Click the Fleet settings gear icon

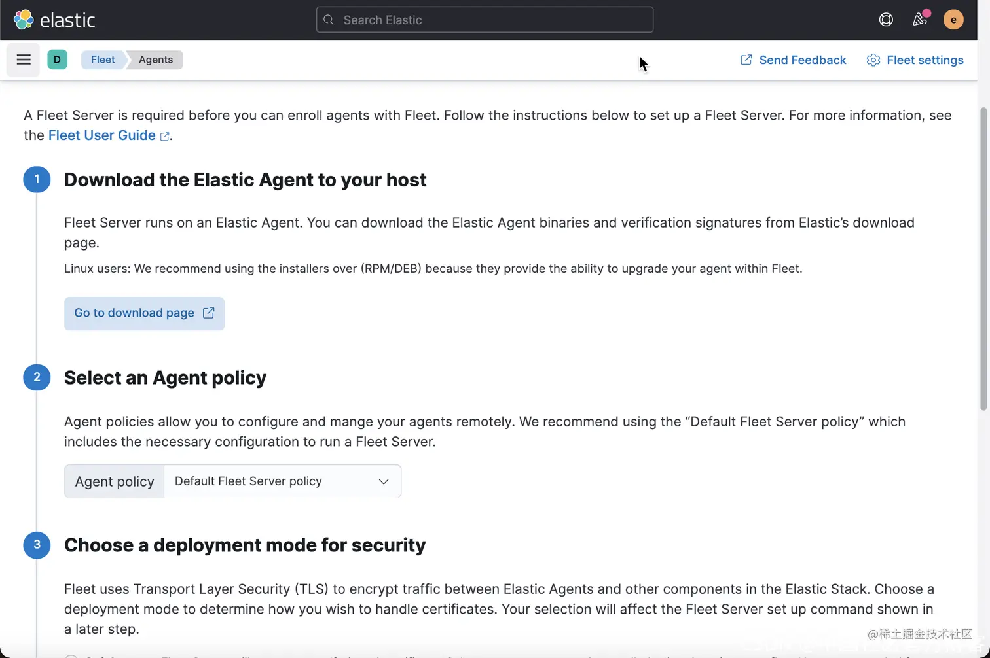pos(873,60)
